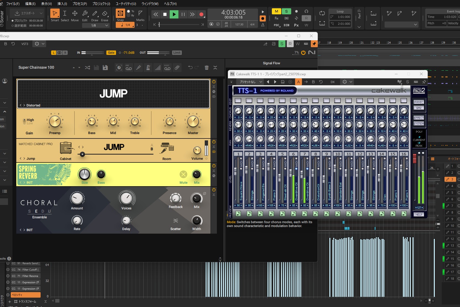Click the Scatter icon in Choral

pyautogui.click(x=175, y=221)
